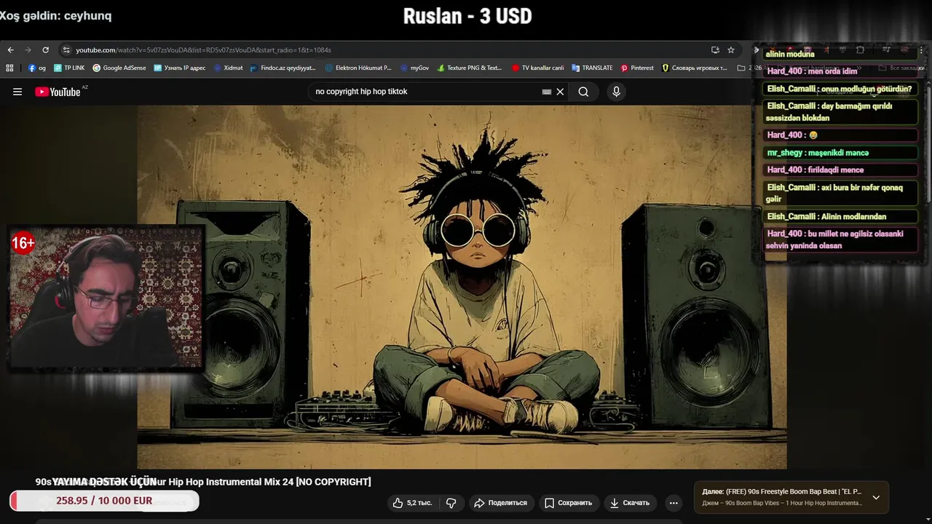932x524 pixels.
Task: Click the magnifier search button
Action: coord(583,92)
